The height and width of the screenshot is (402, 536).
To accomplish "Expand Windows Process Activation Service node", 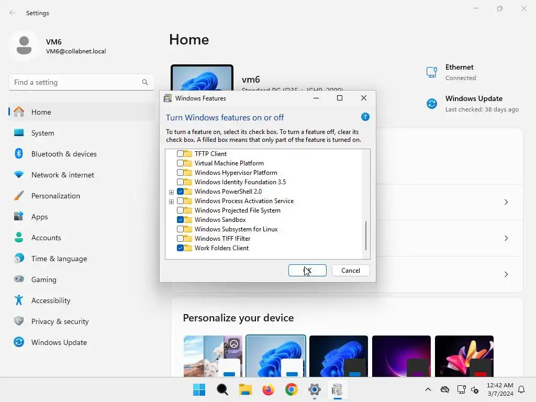I will coord(171,202).
